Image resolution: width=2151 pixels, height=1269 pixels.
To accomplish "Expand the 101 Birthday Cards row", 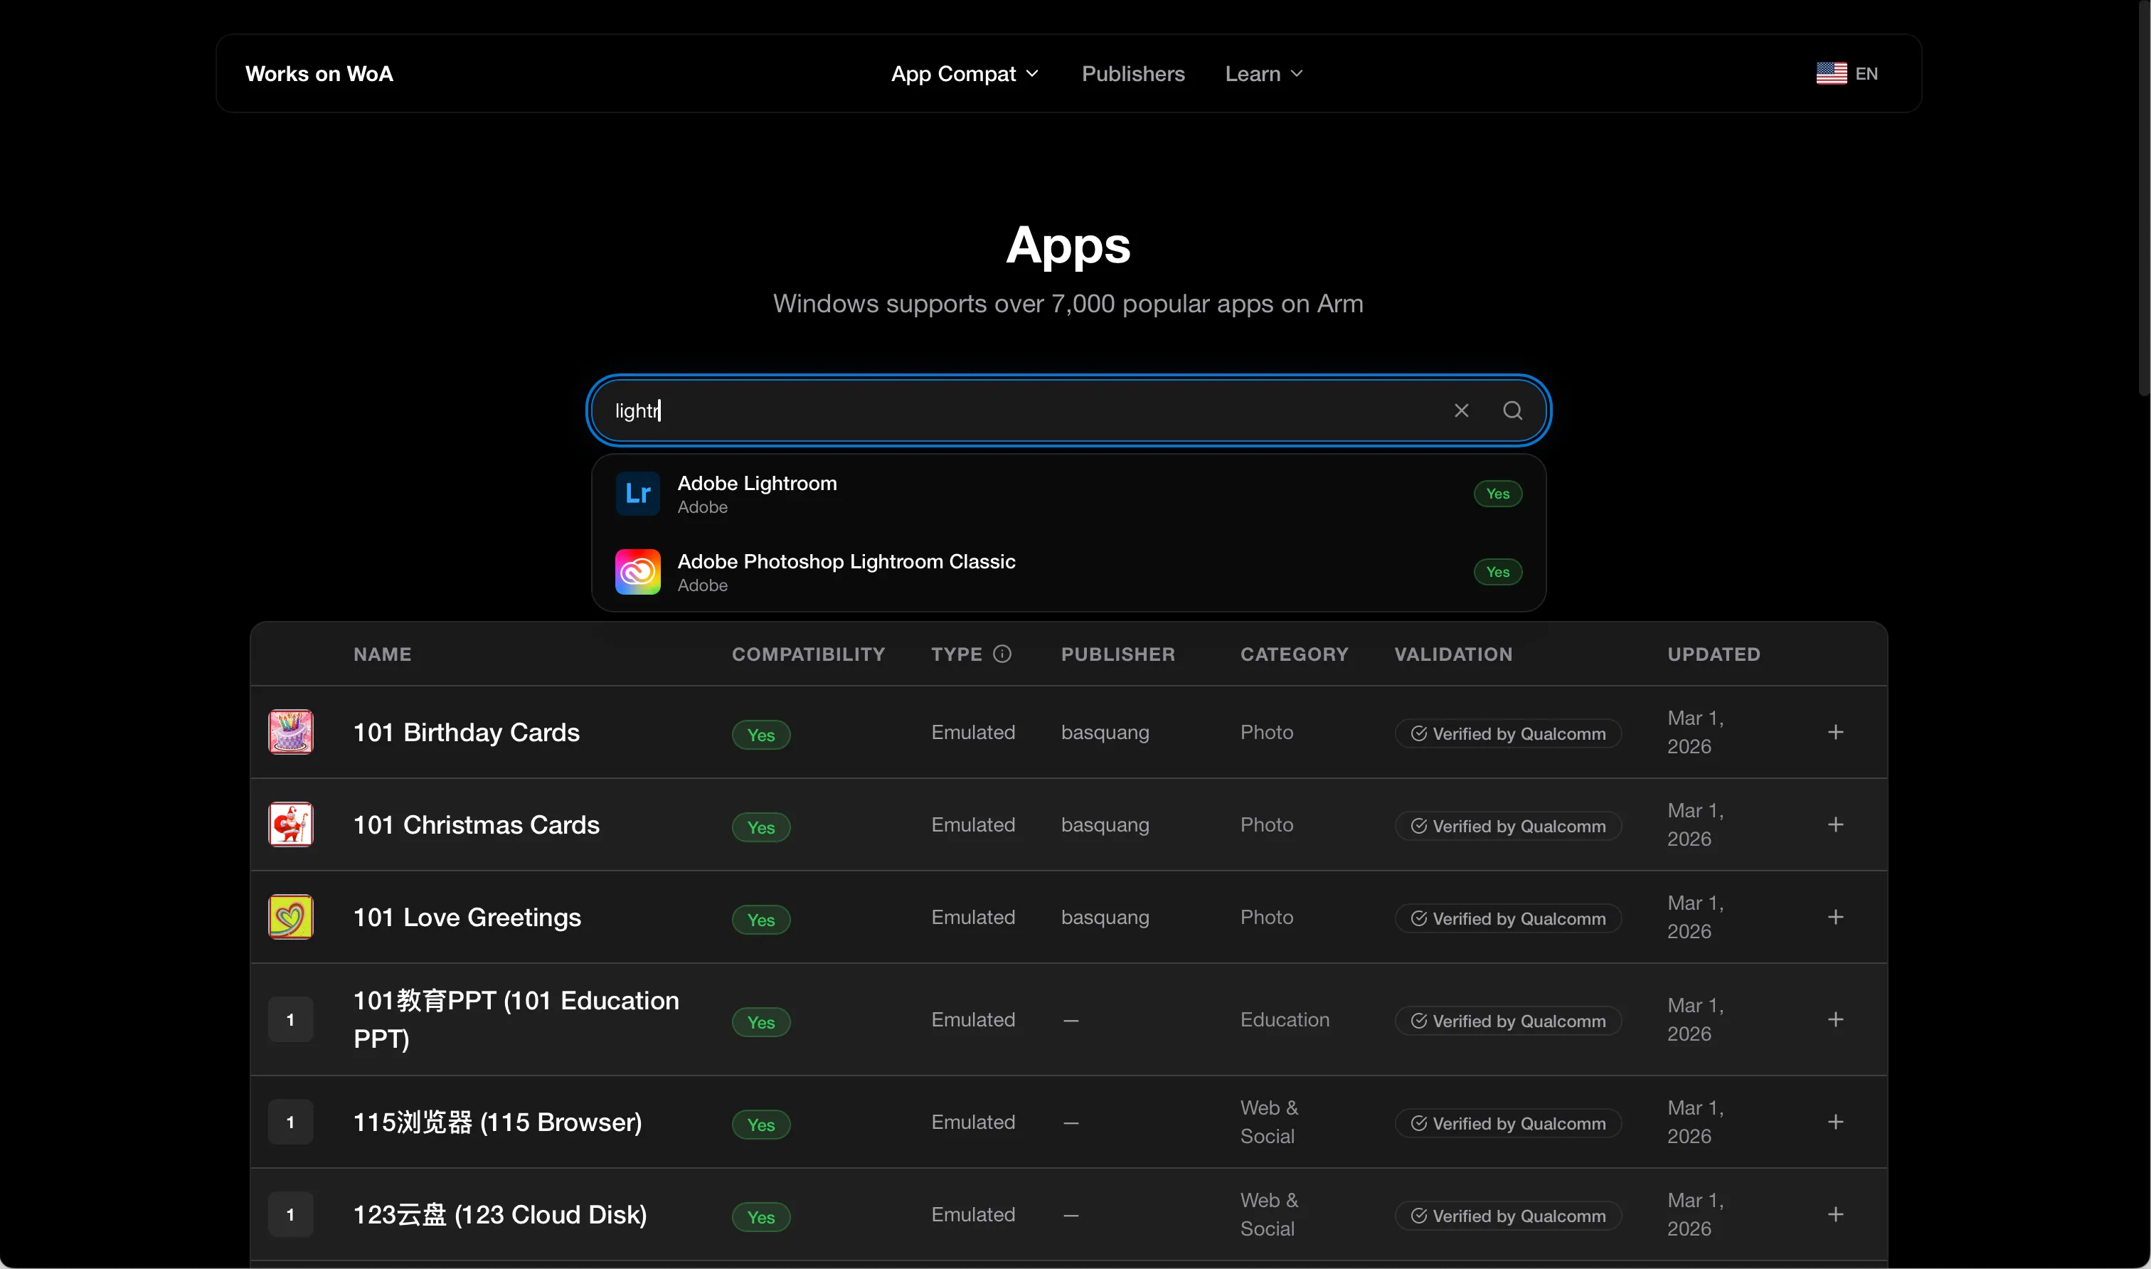I will point(1835,732).
